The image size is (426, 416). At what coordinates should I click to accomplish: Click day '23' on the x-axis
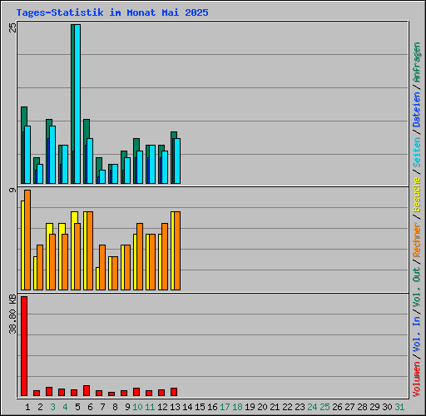point(300,407)
